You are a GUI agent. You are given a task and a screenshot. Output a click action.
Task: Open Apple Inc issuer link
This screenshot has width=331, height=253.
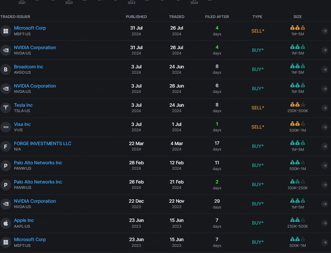tap(24, 220)
